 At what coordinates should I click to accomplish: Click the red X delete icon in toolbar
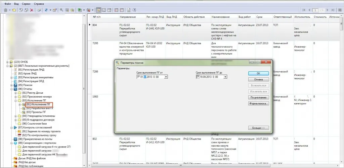(x=32, y=10)
